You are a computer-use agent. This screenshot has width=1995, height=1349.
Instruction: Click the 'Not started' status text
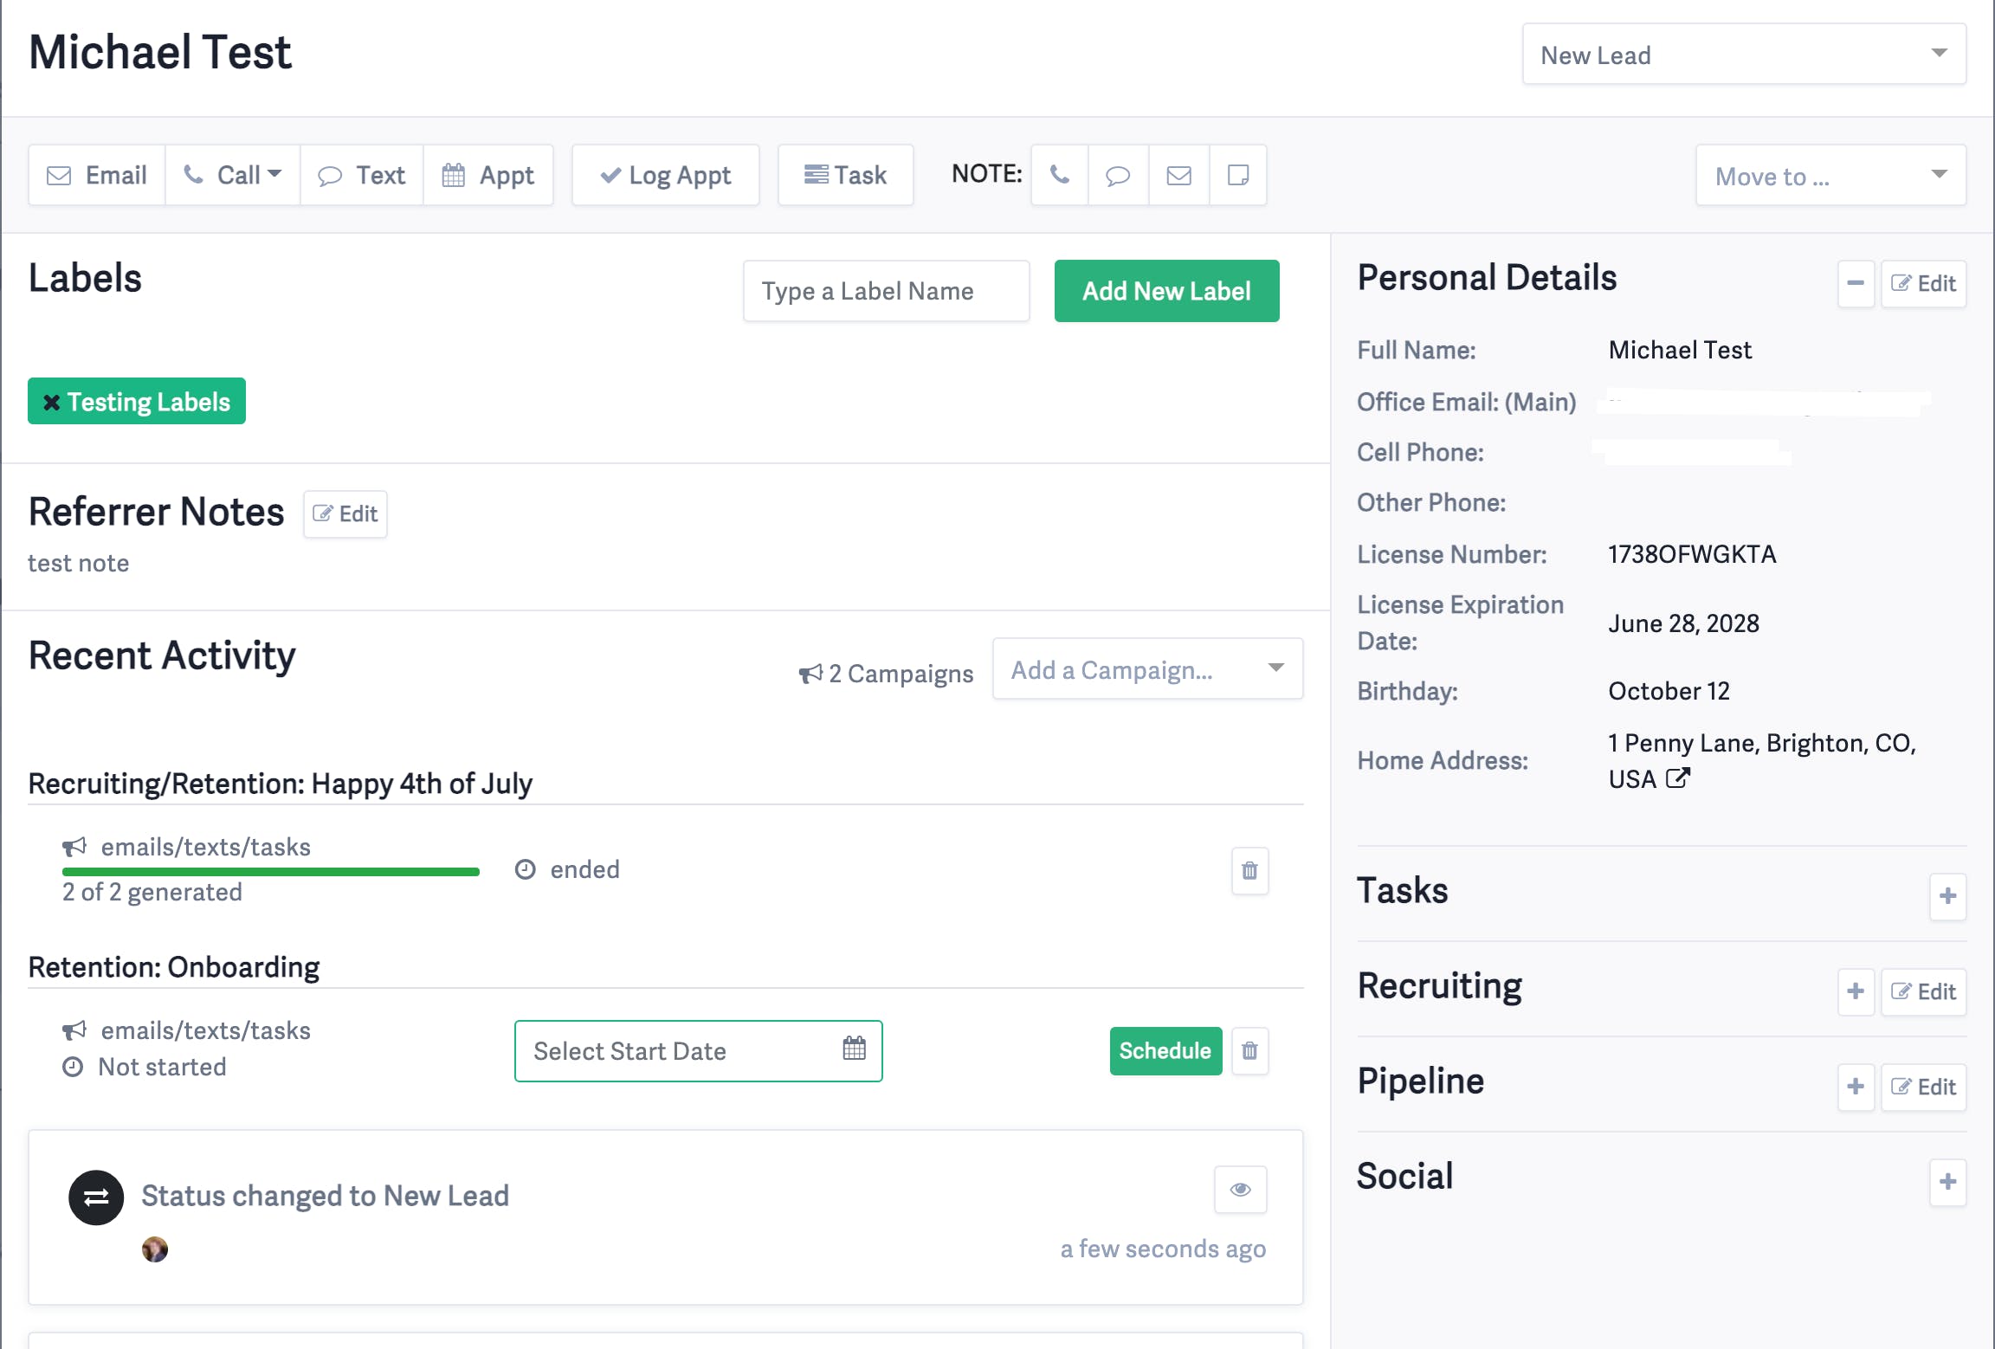point(162,1068)
